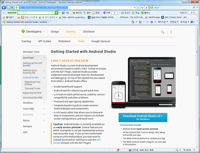Screen dimensions: 200x153
Task: Click the 북마크 star bookmark button
Action: (77, 13)
